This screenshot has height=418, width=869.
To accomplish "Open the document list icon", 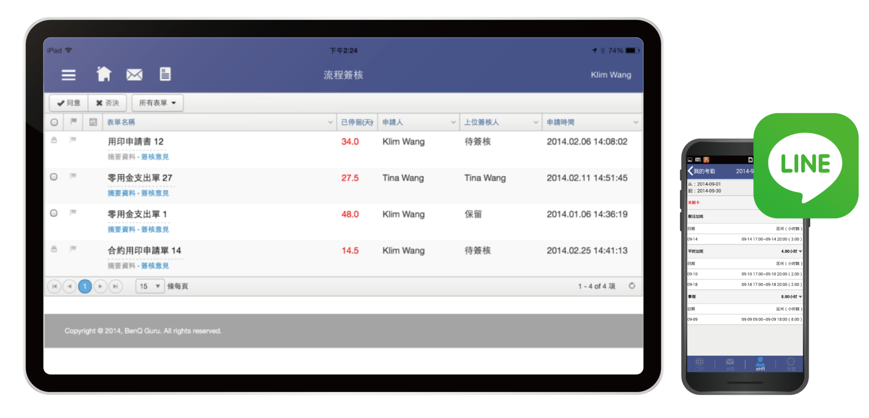I will [x=165, y=74].
